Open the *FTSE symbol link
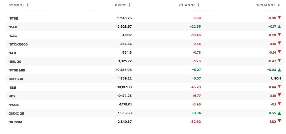 (x=13, y=18)
